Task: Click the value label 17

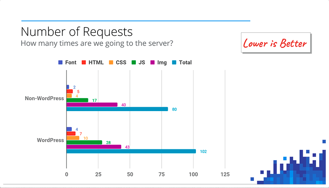Action: 94,101
